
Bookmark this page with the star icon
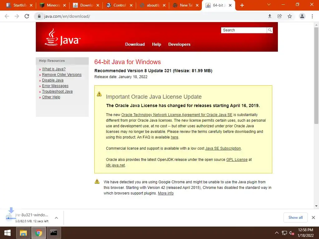pos(290,16)
